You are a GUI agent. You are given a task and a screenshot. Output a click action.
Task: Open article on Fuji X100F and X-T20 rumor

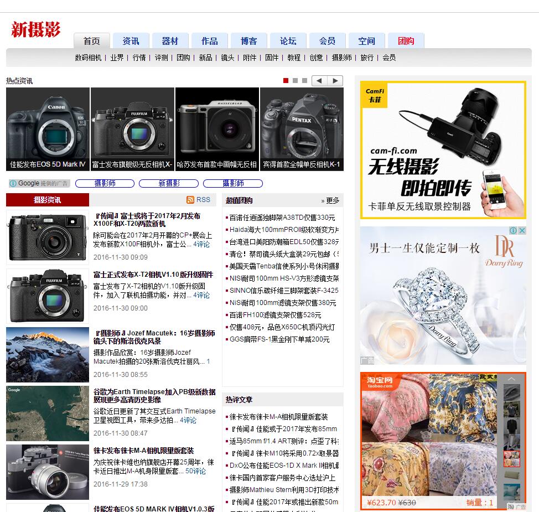click(x=147, y=220)
